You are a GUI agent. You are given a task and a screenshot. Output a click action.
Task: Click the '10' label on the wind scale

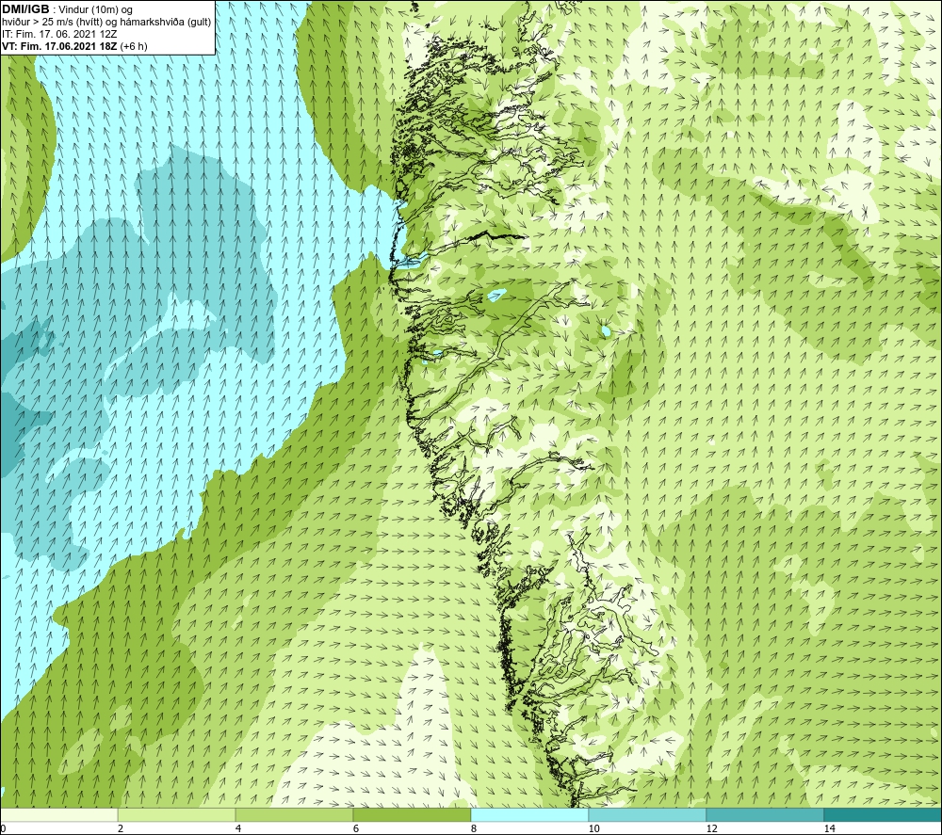tap(593, 829)
